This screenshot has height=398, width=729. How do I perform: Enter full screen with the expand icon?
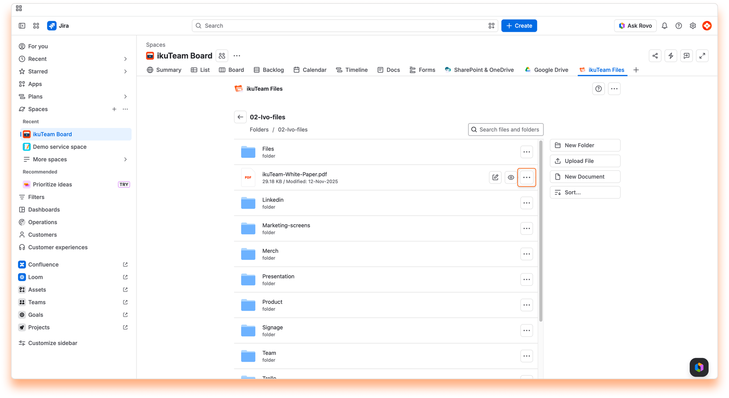pos(702,56)
